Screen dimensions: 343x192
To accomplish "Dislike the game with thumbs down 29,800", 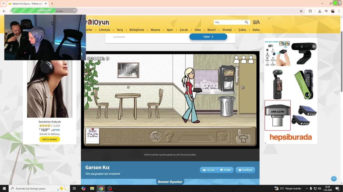I will tap(225, 170).
